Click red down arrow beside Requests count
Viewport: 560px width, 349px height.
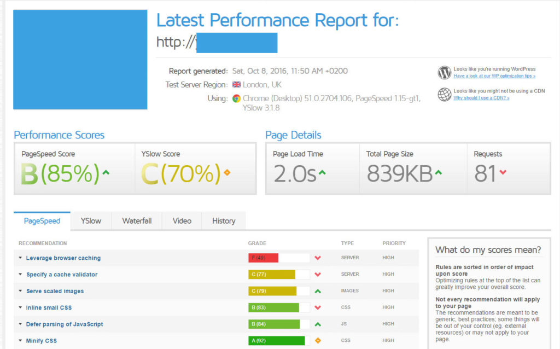click(x=503, y=173)
